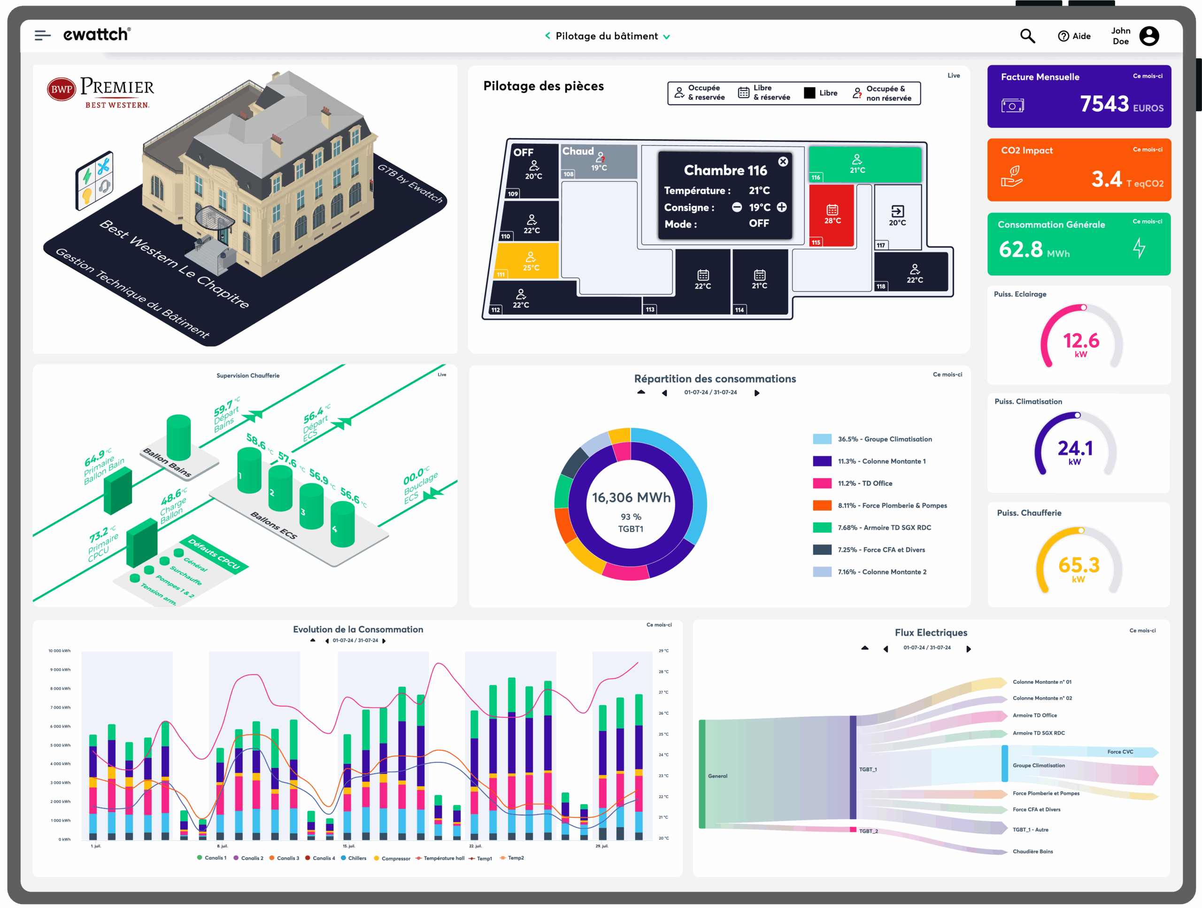Click previous period arrow in Flux Electriques
Screen dimensions: 1202x908
pos(886,649)
